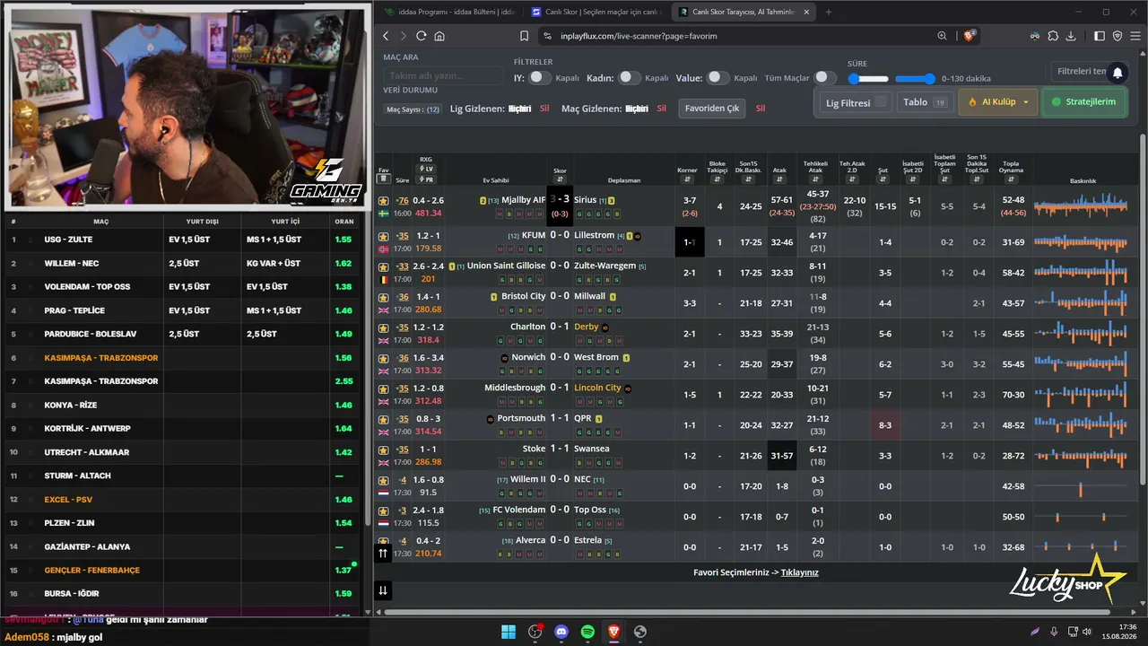The height and width of the screenshot is (646, 1148).
Task: Open the zoom magnifier in address bar
Action: tap(942, 36)
